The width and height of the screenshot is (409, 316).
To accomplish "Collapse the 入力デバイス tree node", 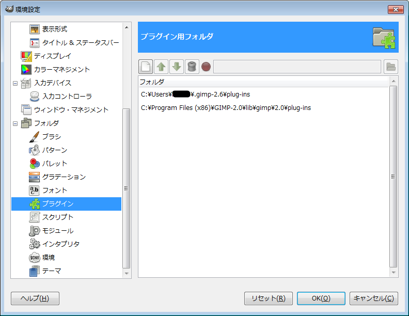I will (15, 84).
